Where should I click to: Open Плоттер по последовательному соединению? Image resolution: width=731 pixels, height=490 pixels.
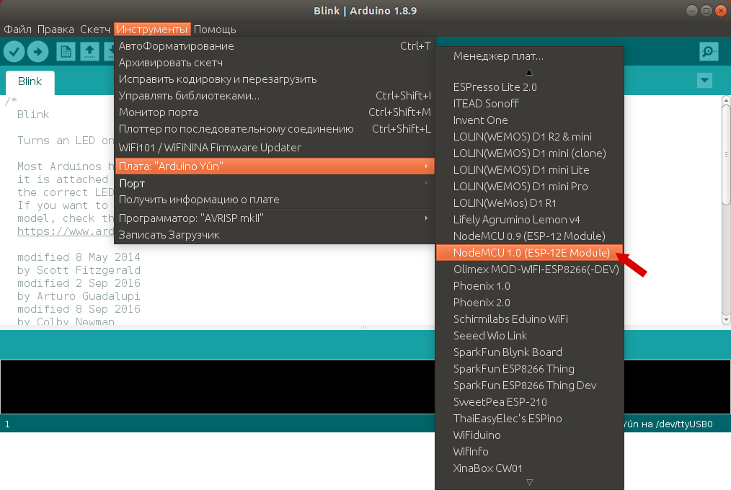(274, 129)
